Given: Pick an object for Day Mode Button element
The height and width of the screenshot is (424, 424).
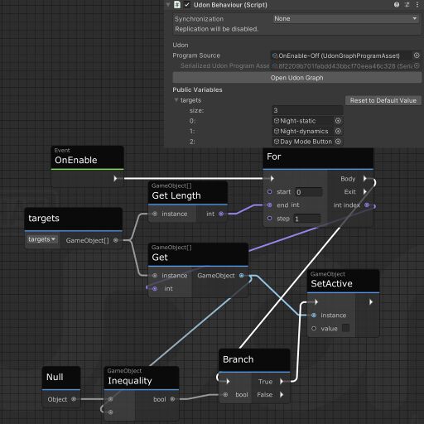Looking at the screenshot, I should pyautogui.click(x=338, y=142).
